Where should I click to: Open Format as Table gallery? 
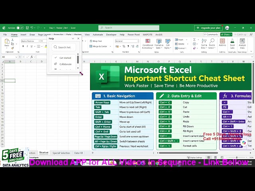click(x=159, y=44)
